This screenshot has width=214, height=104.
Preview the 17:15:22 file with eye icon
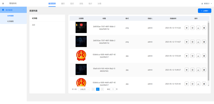coord(187,28)
